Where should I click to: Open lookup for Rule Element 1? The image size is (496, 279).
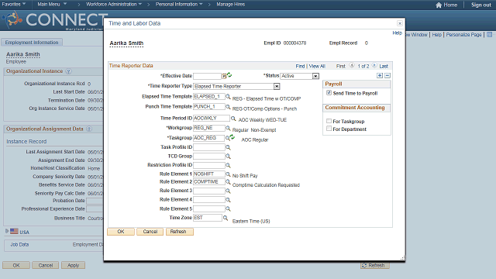(x=228, y=174)
